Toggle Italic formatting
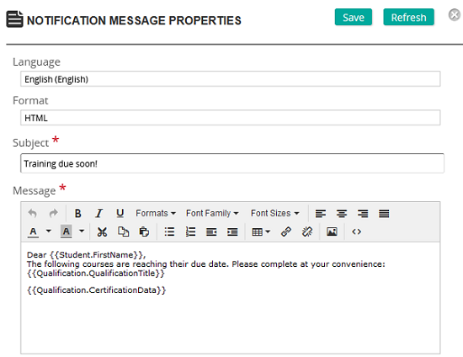The width and height of the screenshot is (463, 357). pos(99,213)
